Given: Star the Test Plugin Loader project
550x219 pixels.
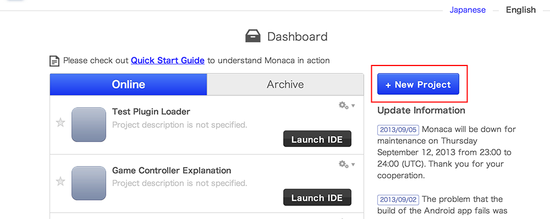Looking at the screenshot, I should pos(61,123).
